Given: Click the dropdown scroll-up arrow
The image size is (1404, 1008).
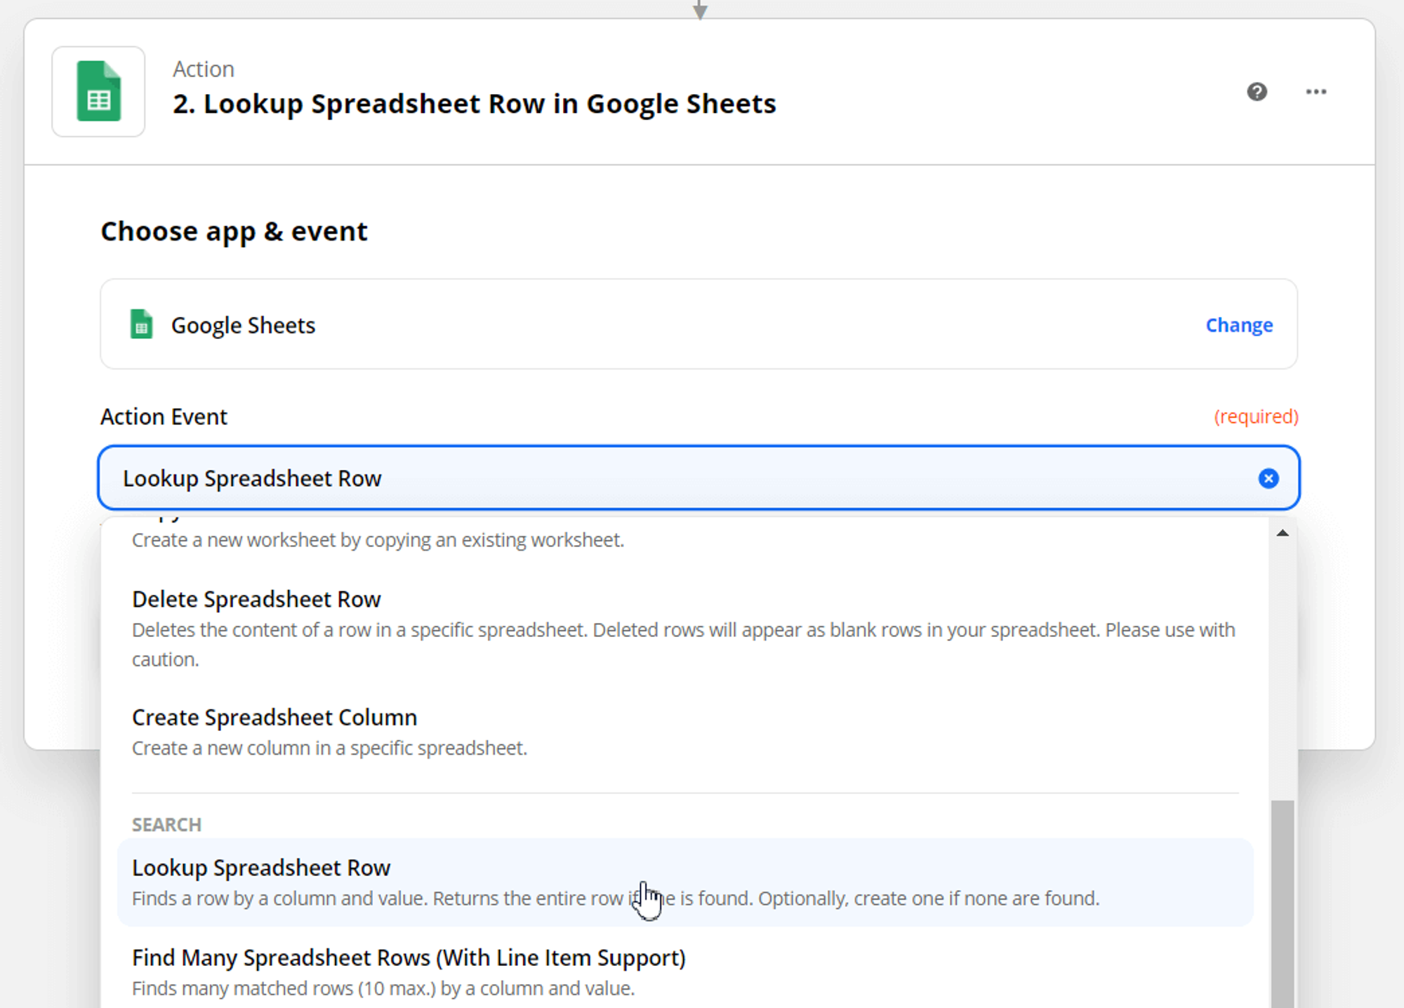Looking at the screenshot, I should pyautogui.click(x=1283, y=533).
